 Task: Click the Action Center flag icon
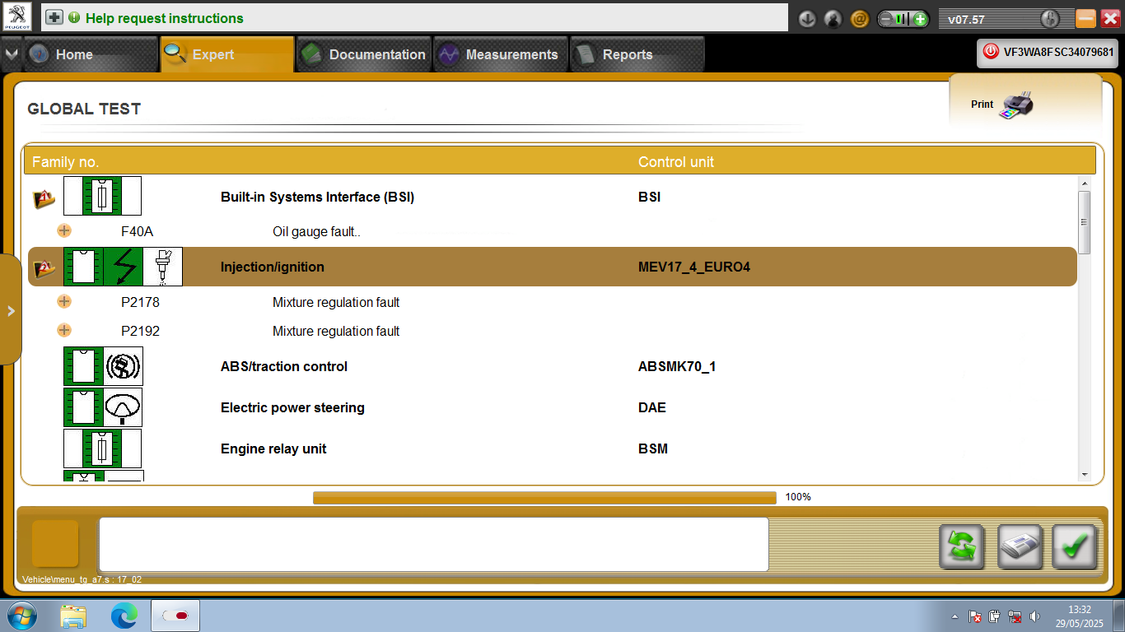[974, 616]
